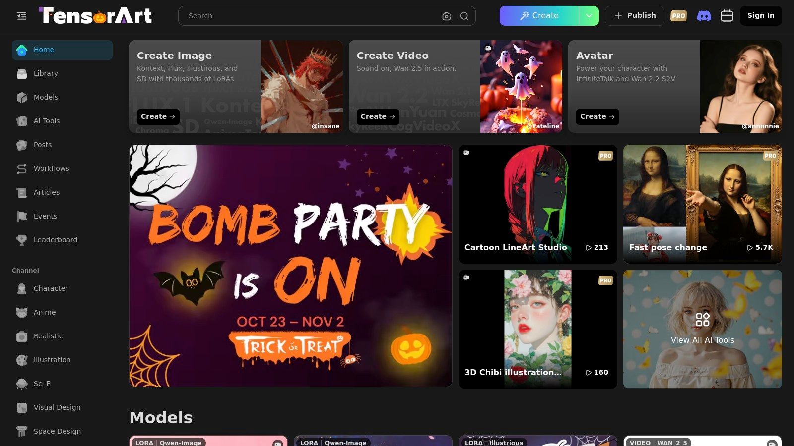Screen dimensions: 794x446
Task: Click the Articles icon
Action: point(22,192)
